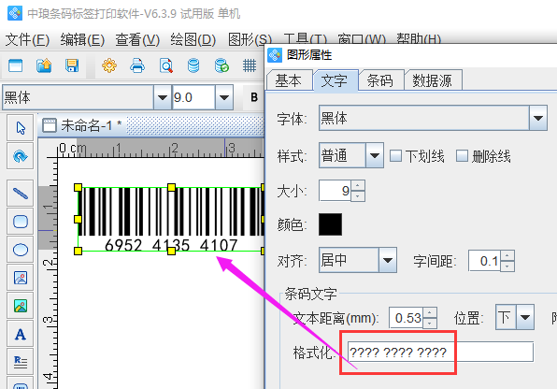Click barcode text 6952 4135 4107
The width and height of the screenshot is (557, 389).
click(171, 245)
